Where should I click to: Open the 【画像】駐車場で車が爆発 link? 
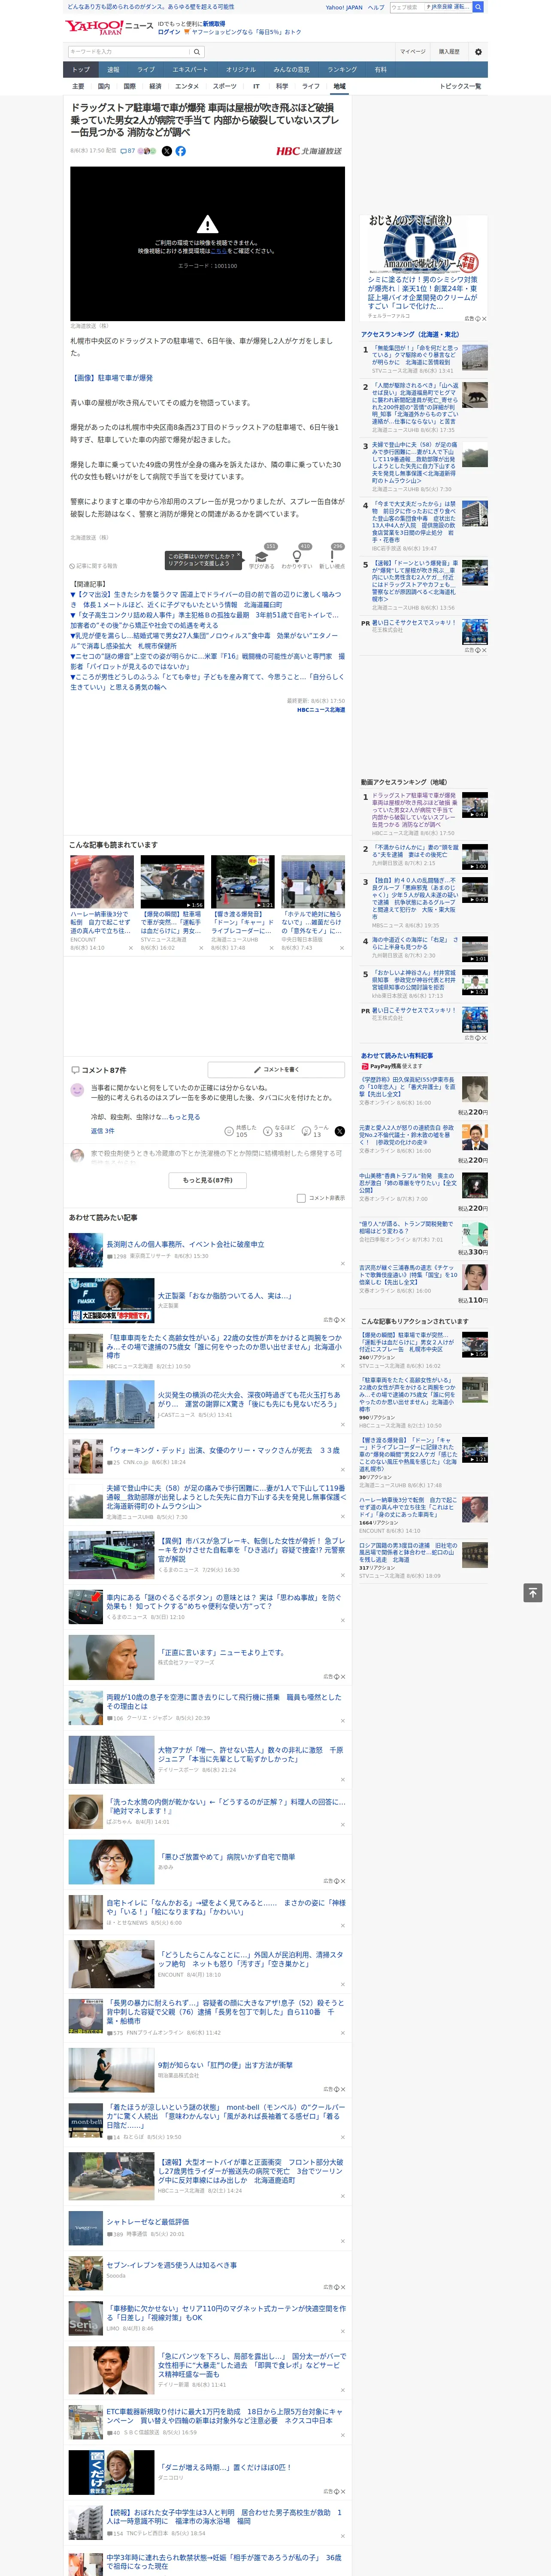pos(111,378)
